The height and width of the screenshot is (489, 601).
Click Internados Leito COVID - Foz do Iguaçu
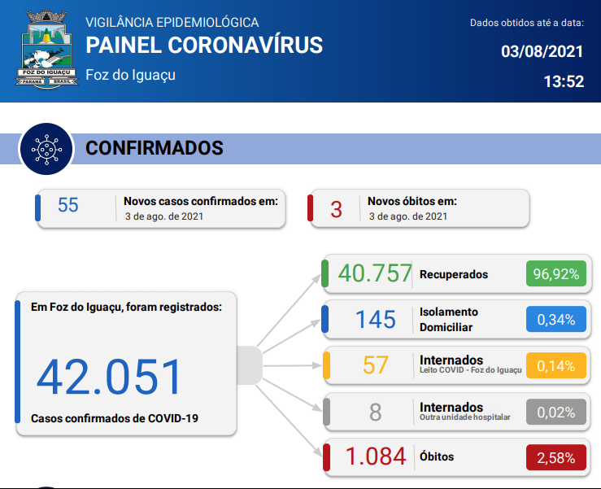[471, 364]
